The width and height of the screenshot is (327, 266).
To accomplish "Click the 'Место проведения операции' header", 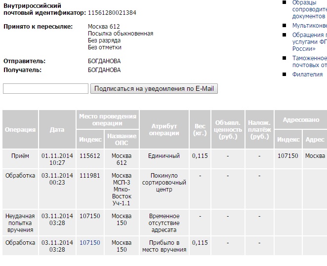I will tap(108, 119).
